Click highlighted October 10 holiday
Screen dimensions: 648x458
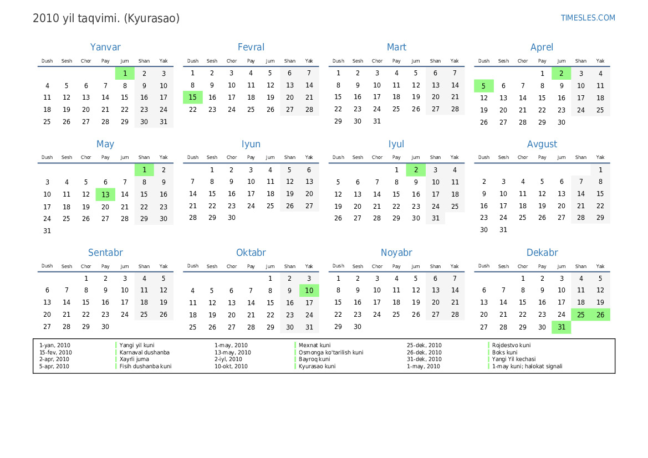(x=309, y=290)
